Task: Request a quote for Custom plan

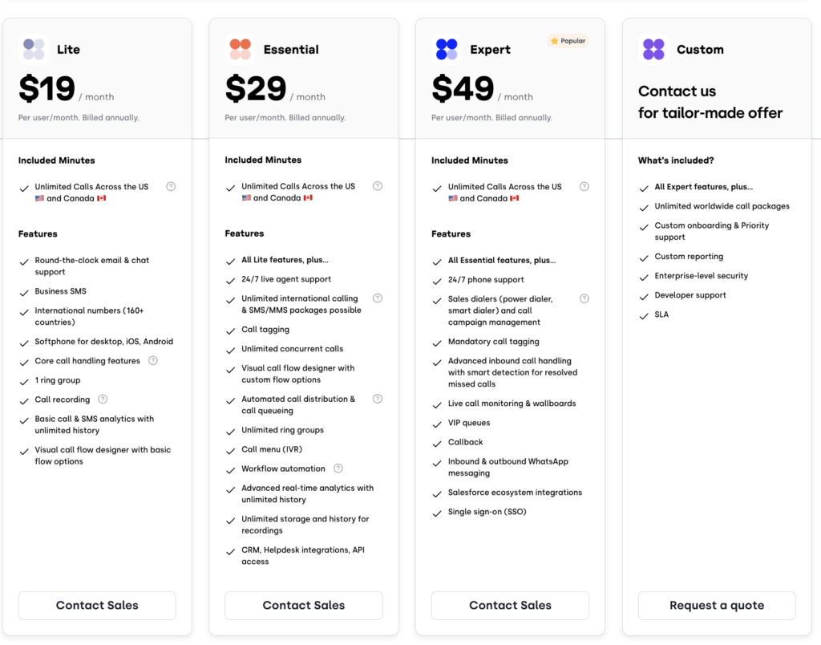Action: coord(717,606)
